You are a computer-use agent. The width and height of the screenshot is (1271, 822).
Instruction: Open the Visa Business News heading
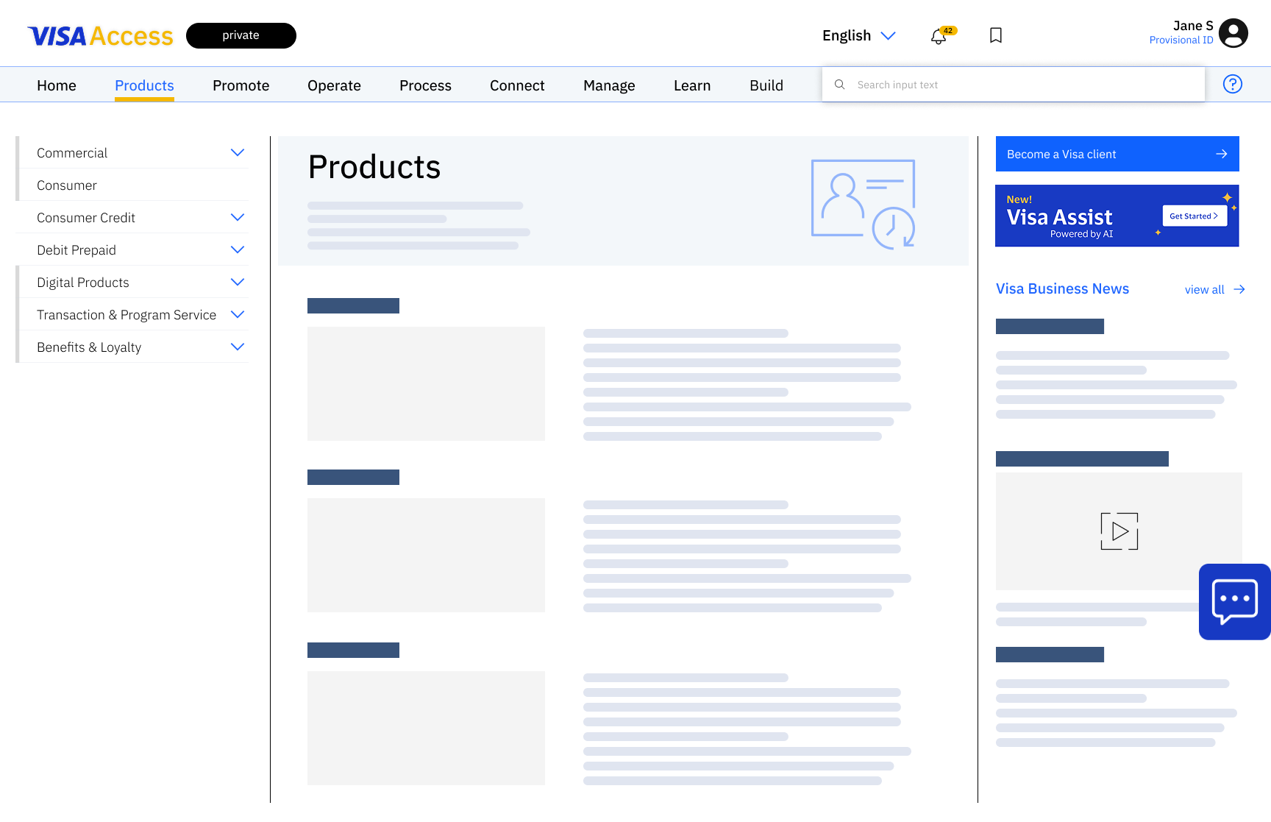tap(1062, 289)
